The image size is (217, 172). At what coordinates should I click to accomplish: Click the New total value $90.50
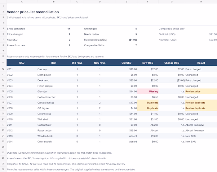point(213,40)
